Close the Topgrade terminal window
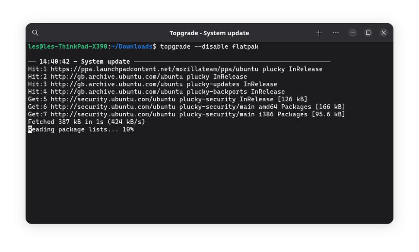 point(384,33)
